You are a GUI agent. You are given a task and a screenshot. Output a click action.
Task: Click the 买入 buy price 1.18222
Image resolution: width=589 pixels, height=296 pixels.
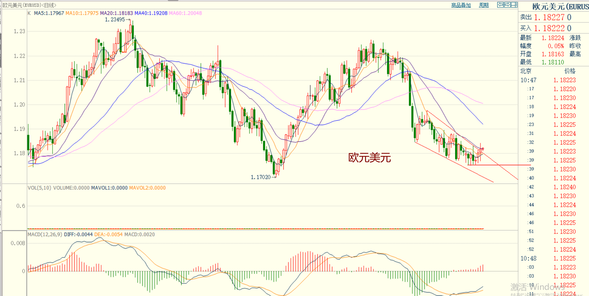tap(549, 28)
